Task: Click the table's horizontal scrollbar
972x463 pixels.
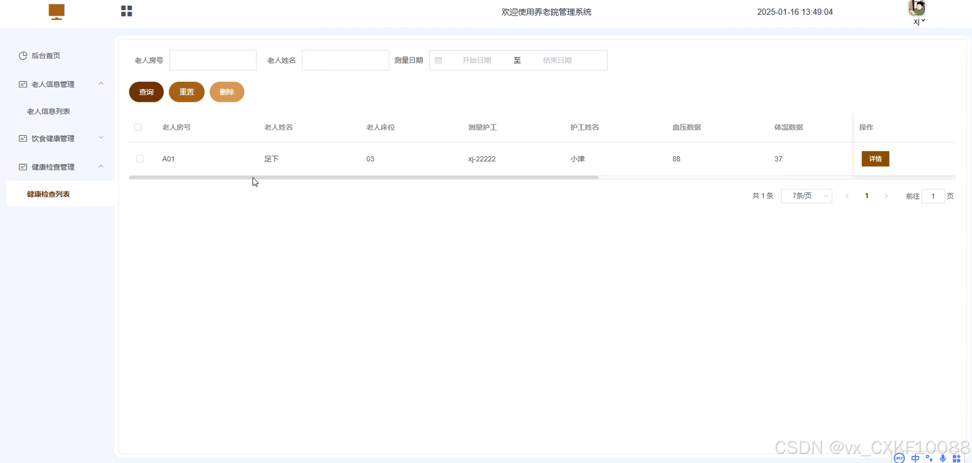Action: point(363,177)
